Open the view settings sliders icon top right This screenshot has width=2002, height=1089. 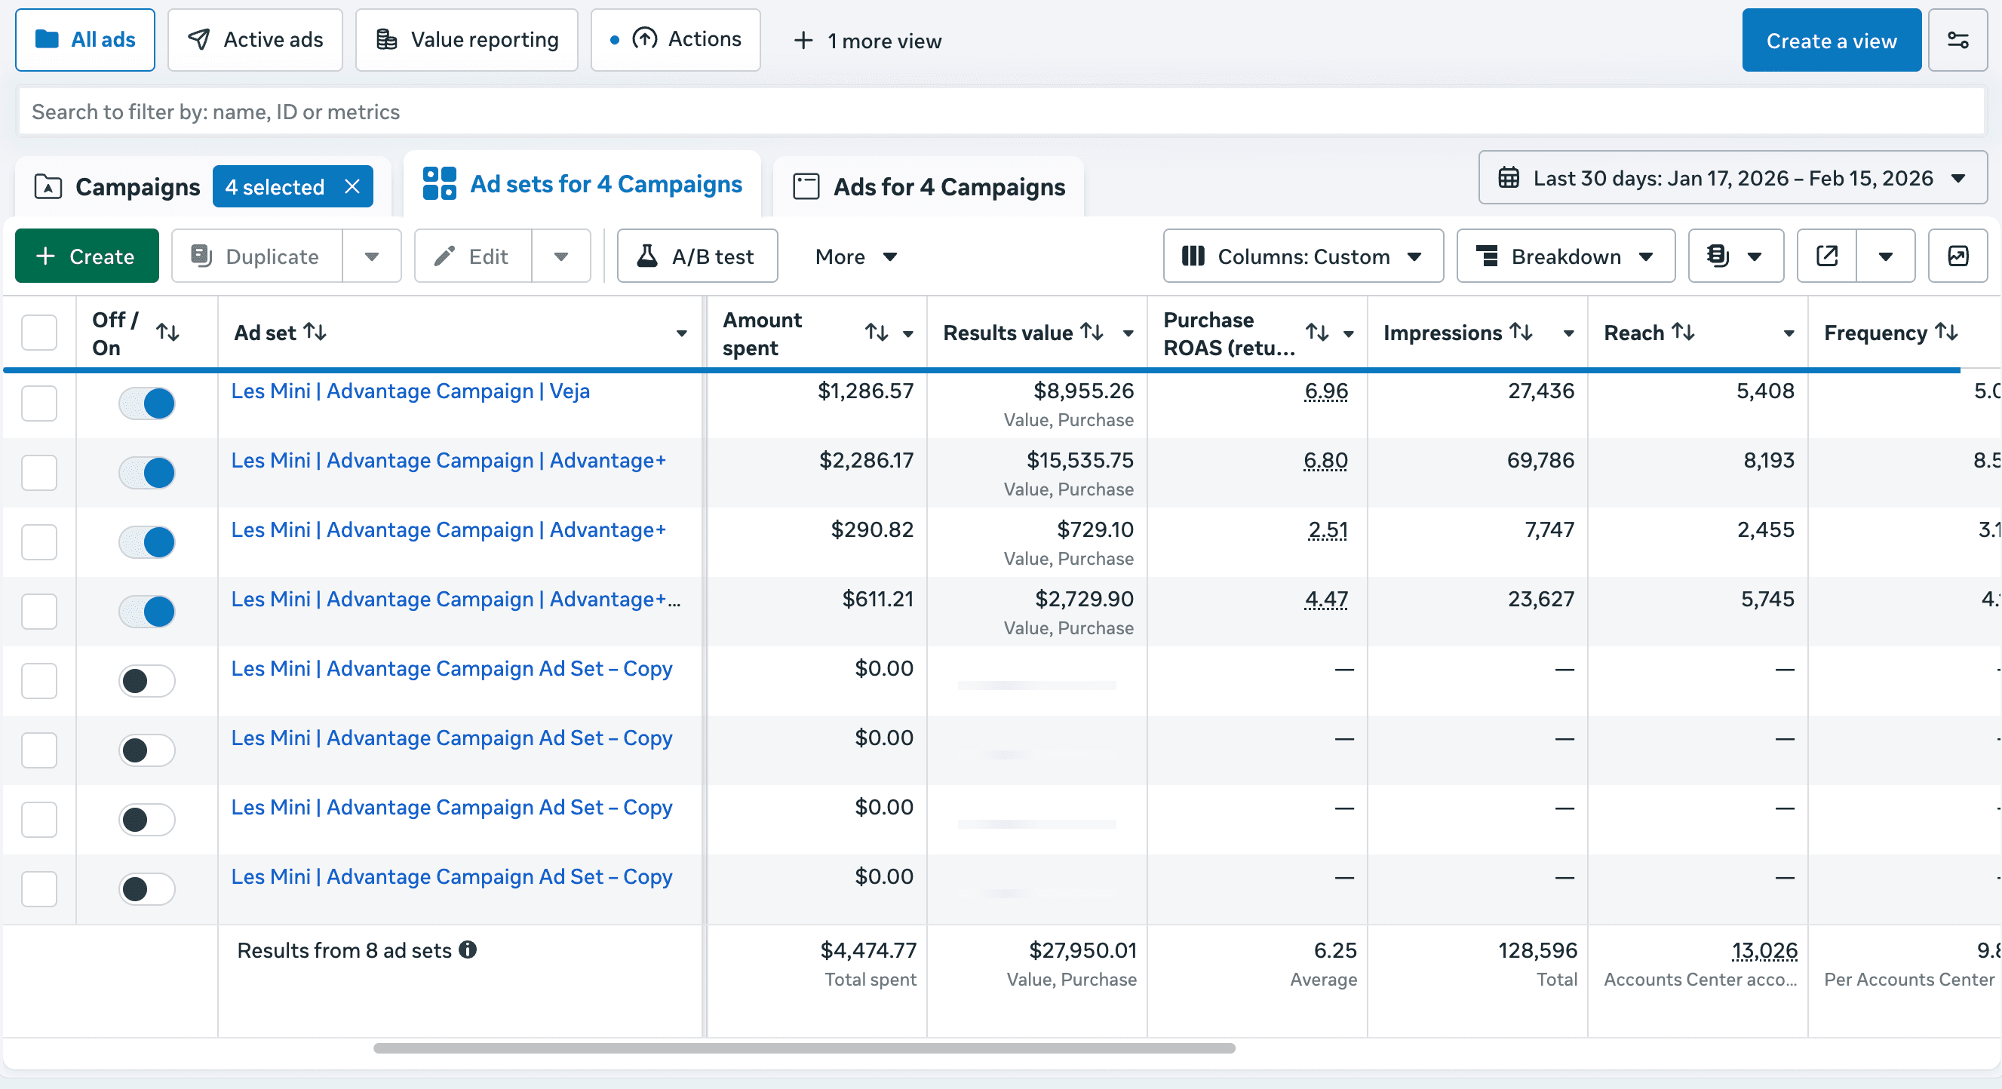(x=1957, y=40)
